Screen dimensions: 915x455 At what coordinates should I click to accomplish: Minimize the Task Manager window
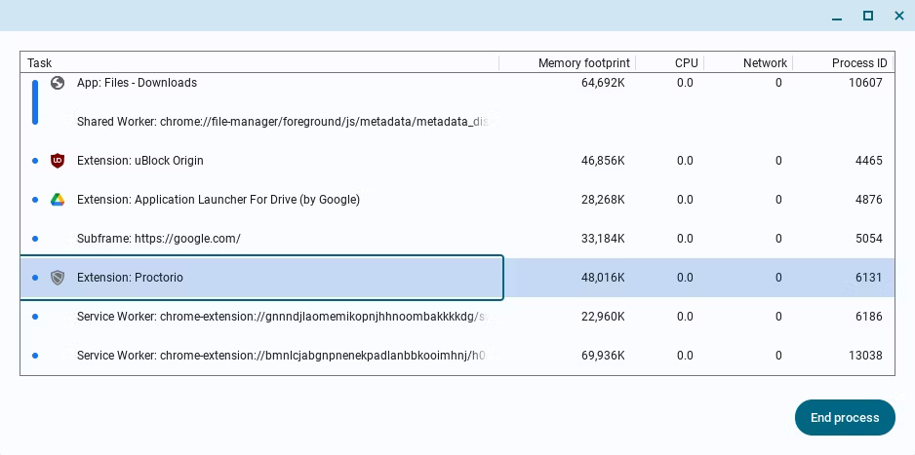[837, 16]
